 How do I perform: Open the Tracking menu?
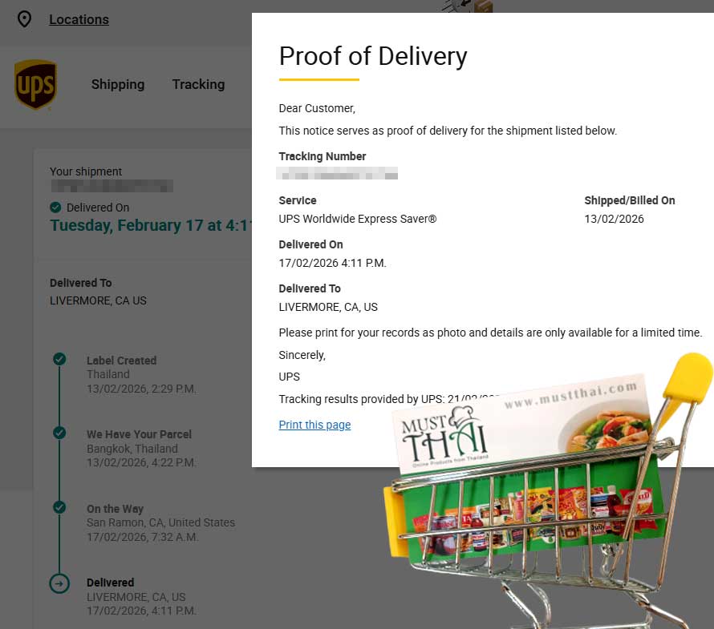click(x=198, y=84)
